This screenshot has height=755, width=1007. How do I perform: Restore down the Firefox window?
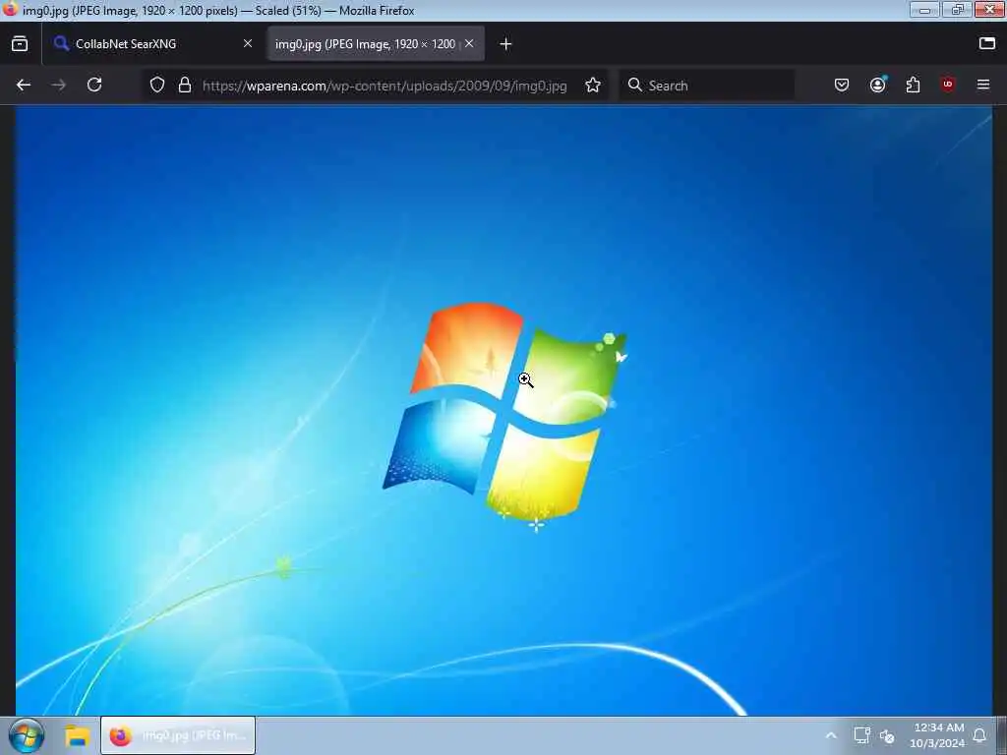(958, 10)
